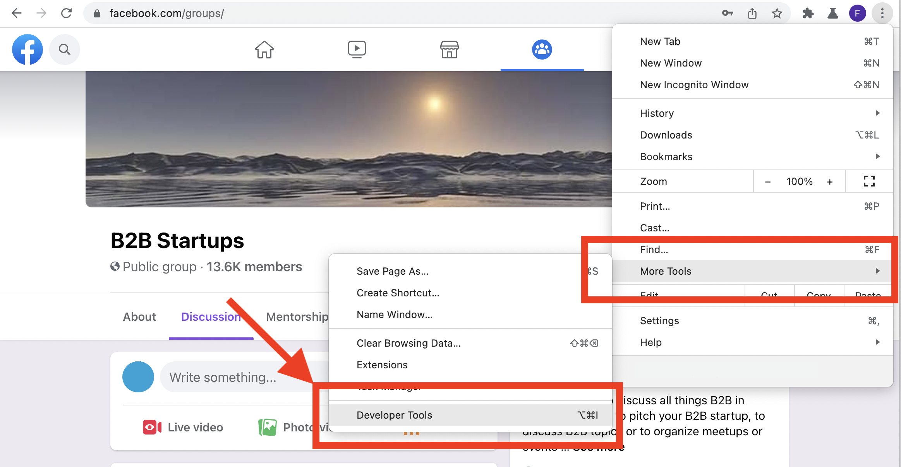Click the Watch video icon
Viewport: 901px width, 467px height.
[356, 49]
